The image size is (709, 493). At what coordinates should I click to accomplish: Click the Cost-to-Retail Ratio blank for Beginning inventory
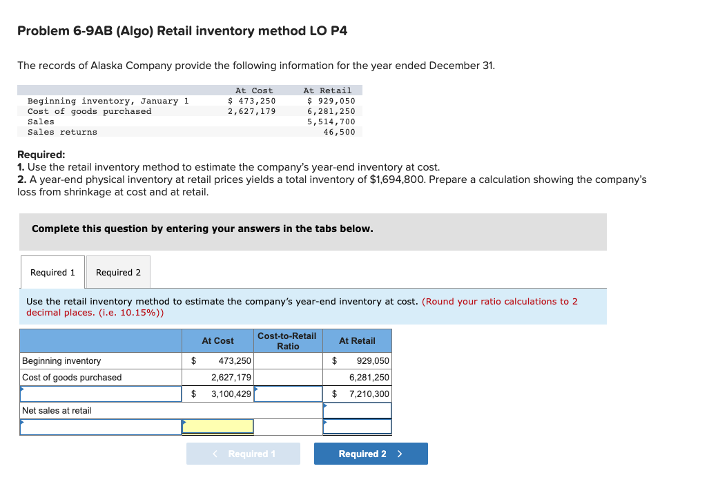[288, 360]
